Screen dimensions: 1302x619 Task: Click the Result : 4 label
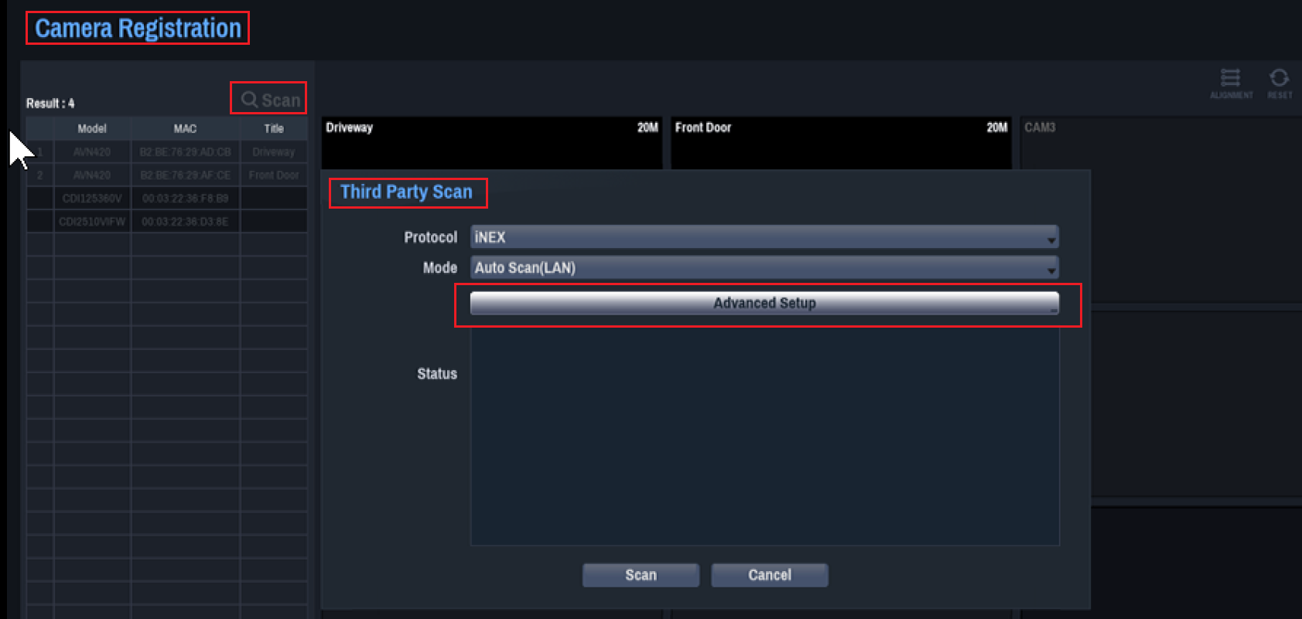pyautogui.click(x=50, y=104)
